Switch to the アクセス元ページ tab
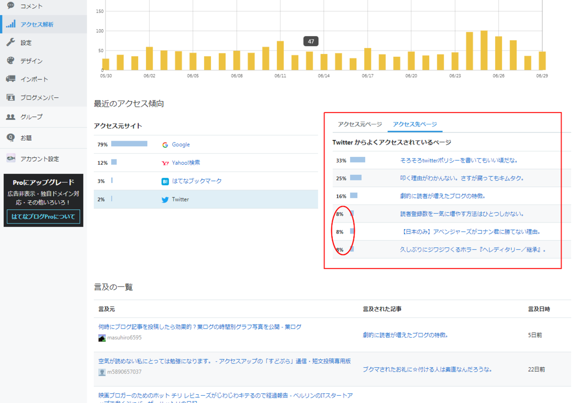This screenshot has width=578, height=403. coord(360,124)
